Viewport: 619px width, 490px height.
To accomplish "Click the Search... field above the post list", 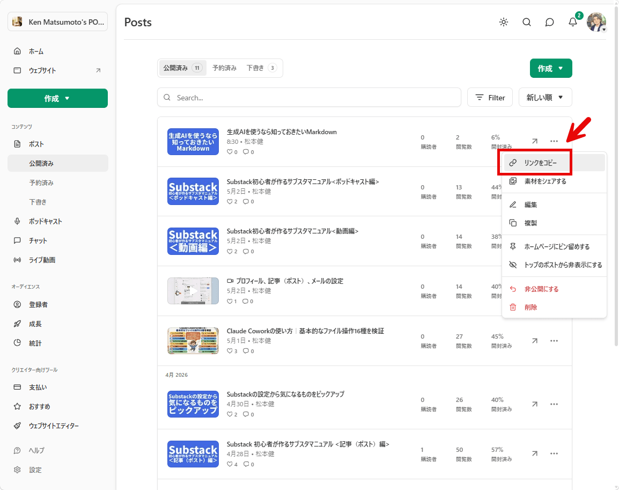I will (309, 98).
